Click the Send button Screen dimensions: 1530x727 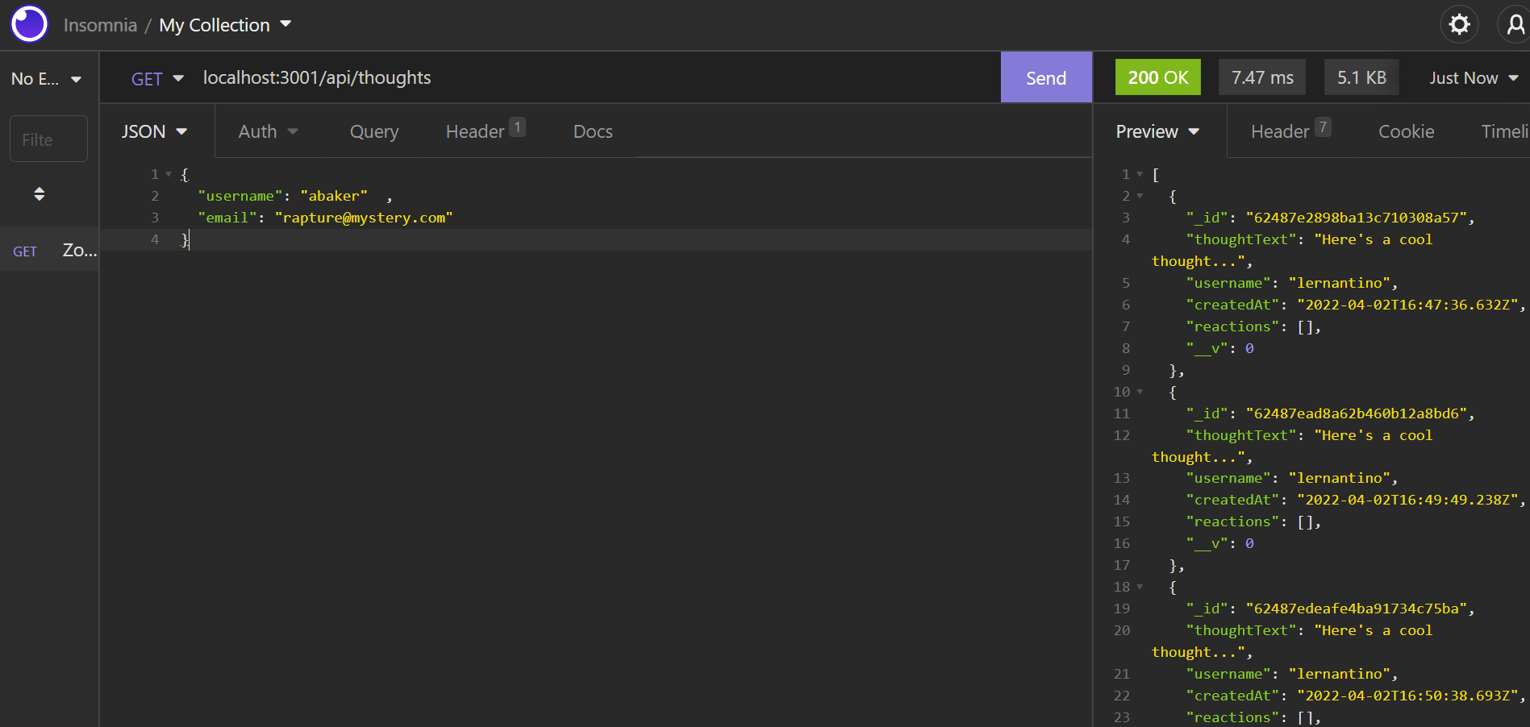[1045, 77]
